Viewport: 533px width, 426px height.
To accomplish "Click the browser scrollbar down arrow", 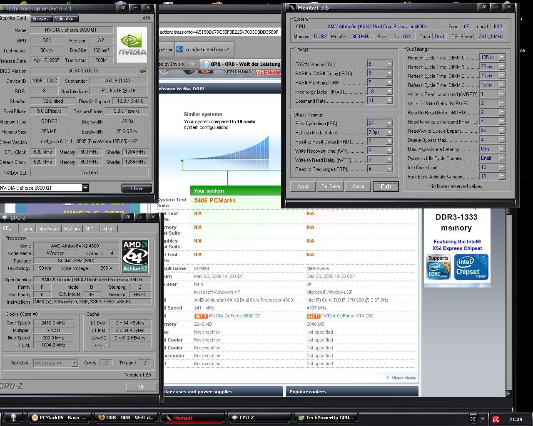I will (x=508, y=393).
